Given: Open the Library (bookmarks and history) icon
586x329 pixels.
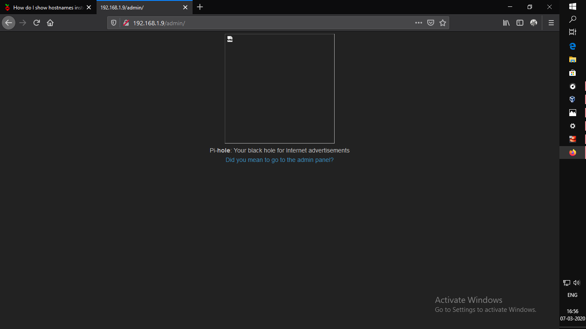Looking at the screenshot, I should click(506, 22).
